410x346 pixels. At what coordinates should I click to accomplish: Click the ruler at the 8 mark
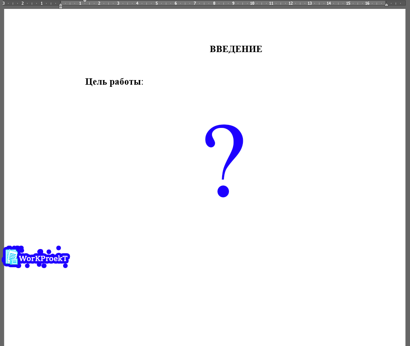click(214, 3)
